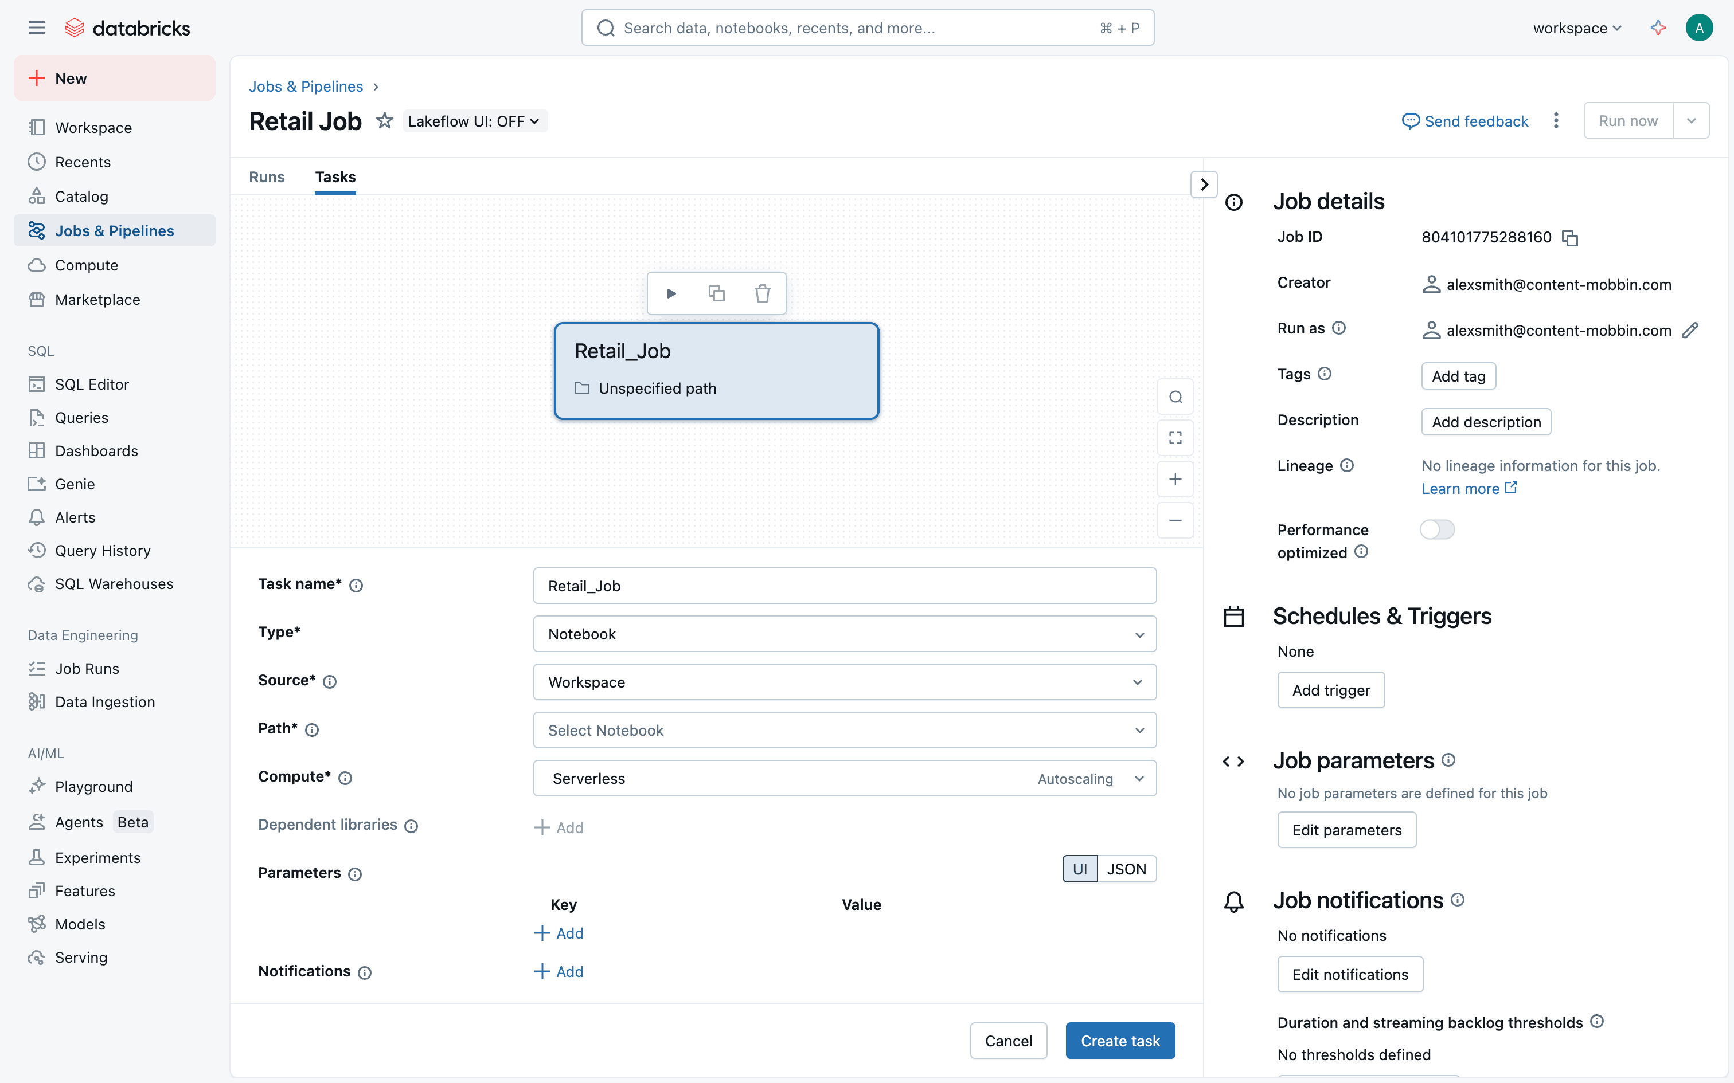1734x1083 pixels.
Task: Open SQL Editor in the sidebar
Action: click(x=92, y=384)
